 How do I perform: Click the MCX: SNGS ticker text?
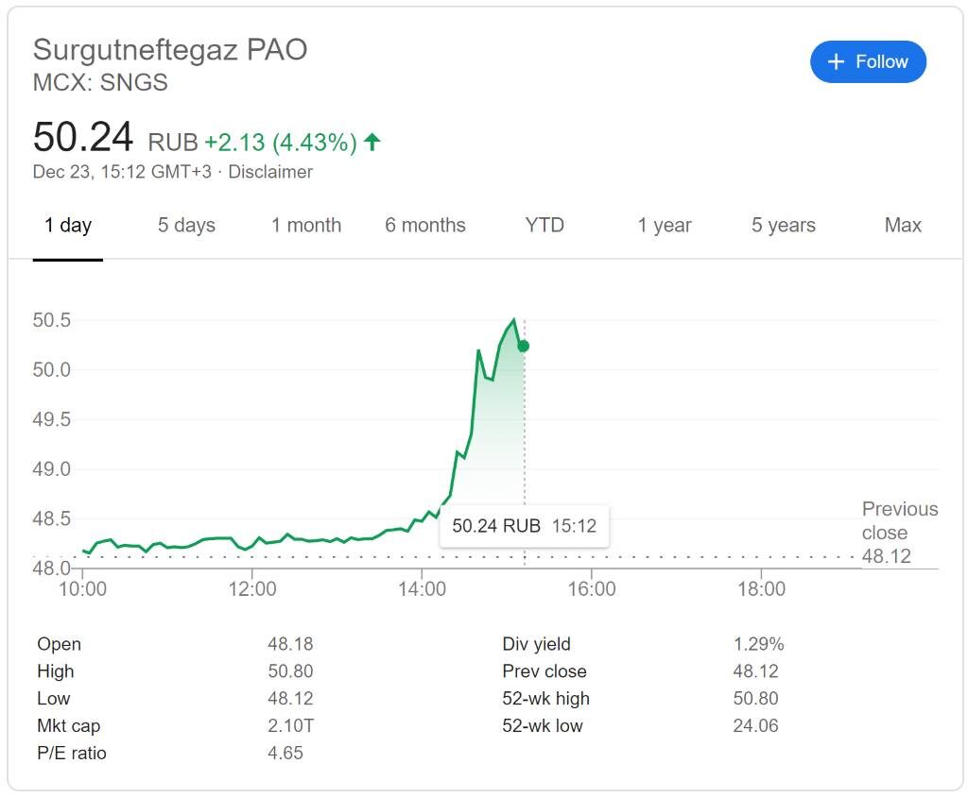[x=100, y=82]
